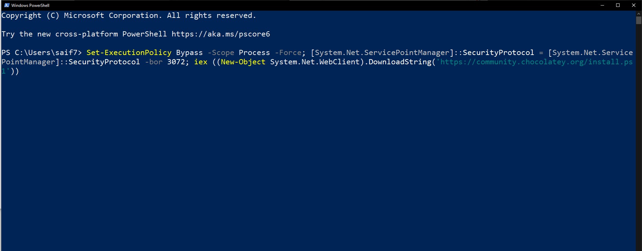Click the PS C:\Users\saif7> prompt
The width and height of the screenshot is (642, 251).
pos(41,53)
